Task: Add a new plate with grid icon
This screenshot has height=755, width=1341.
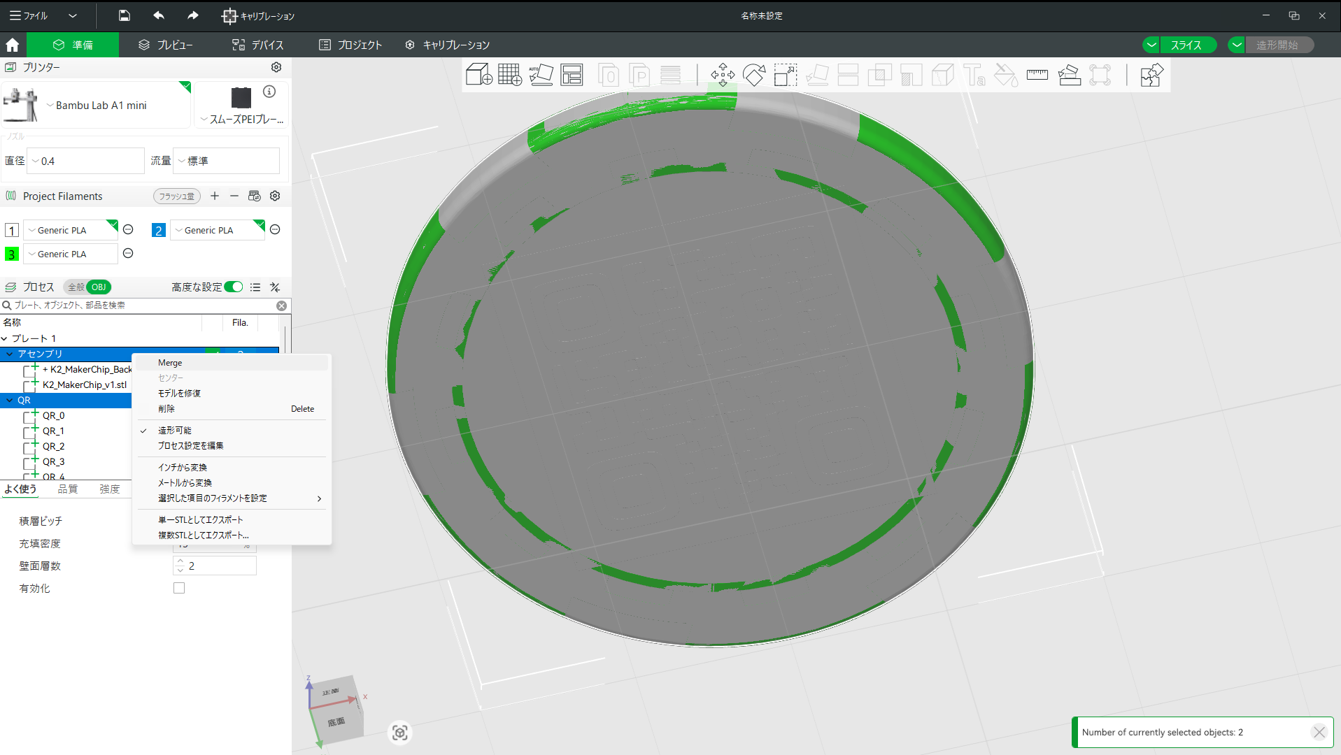Action: (510, 74)
